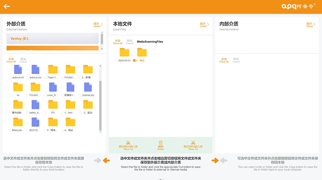Unfold the Local Files panel
This screenshot has height=180, width=322.
(204, 25)
